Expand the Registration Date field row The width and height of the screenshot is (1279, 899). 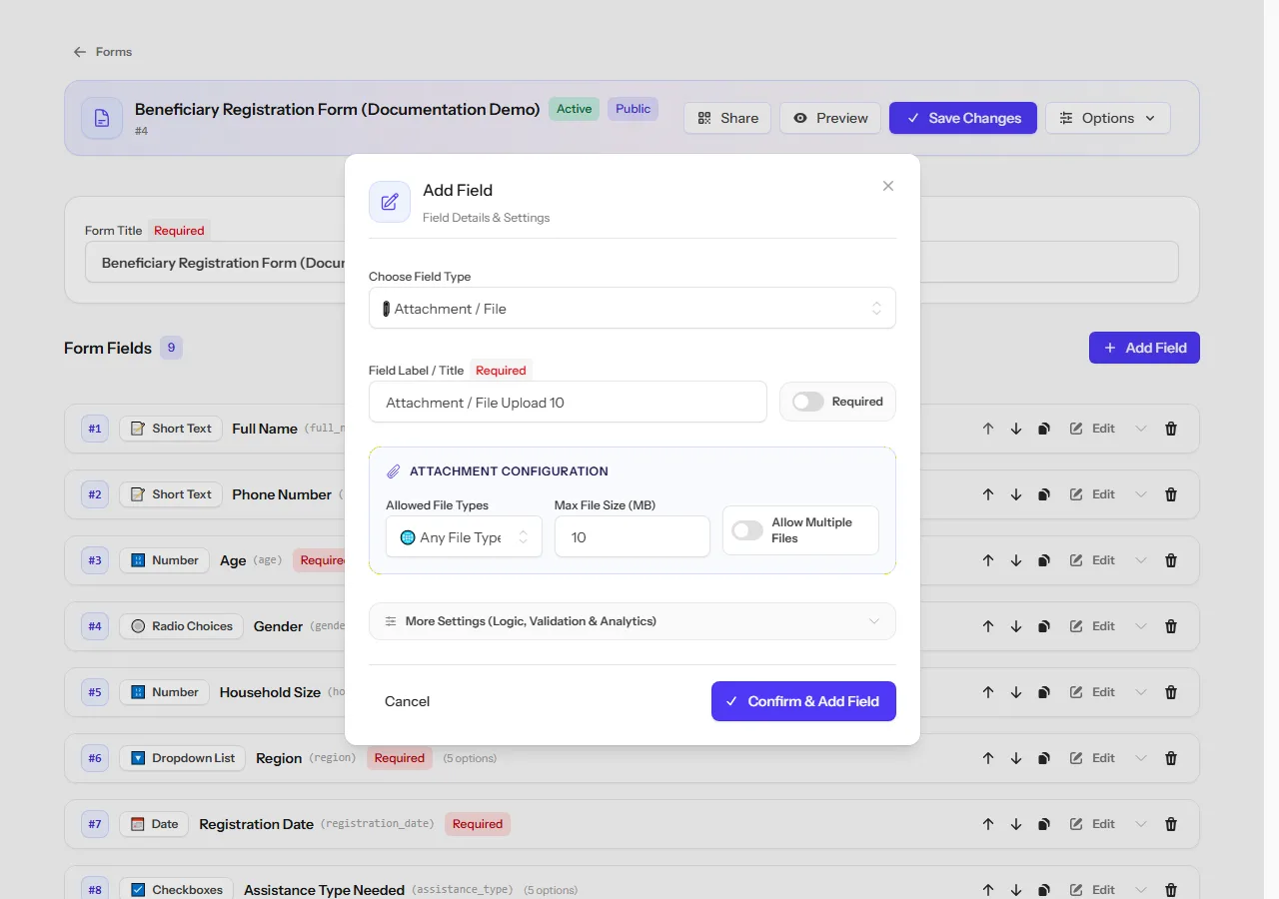point(1141,824)
